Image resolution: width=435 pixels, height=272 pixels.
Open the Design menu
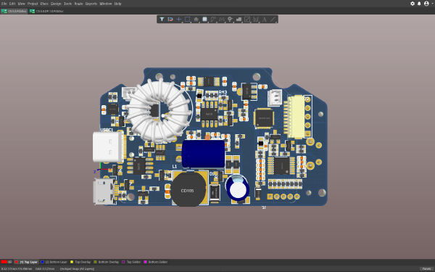pyautogui.click(x=56, y=4)
